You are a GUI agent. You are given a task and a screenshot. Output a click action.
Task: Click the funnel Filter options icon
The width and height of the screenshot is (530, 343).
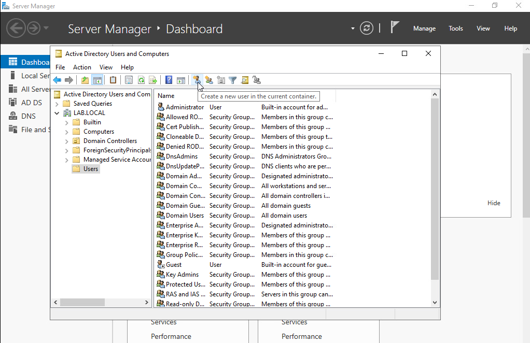pyautogui.click(x=232, y=80)
